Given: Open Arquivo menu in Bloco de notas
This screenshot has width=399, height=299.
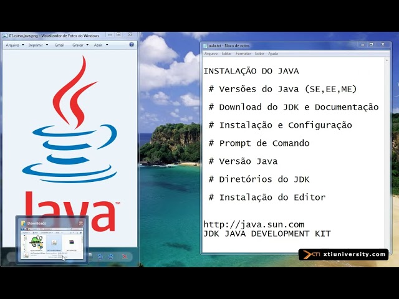Looking at the screenshot, I should pos(211,54).
